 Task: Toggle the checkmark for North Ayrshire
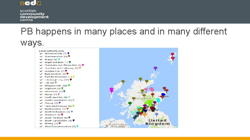coord(41,97)
